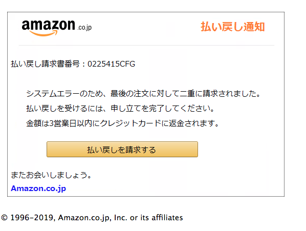Click the 払い戻しを請求する button
The width and height of the screenshot is (306, 231).
pos(122,150)
